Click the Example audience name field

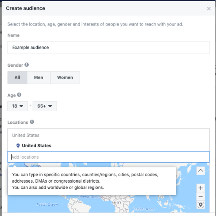(x=108, y=48)
